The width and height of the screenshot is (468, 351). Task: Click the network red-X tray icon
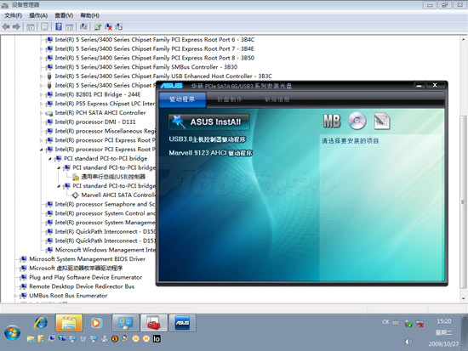pyautogui.click(x=420, y=324)
